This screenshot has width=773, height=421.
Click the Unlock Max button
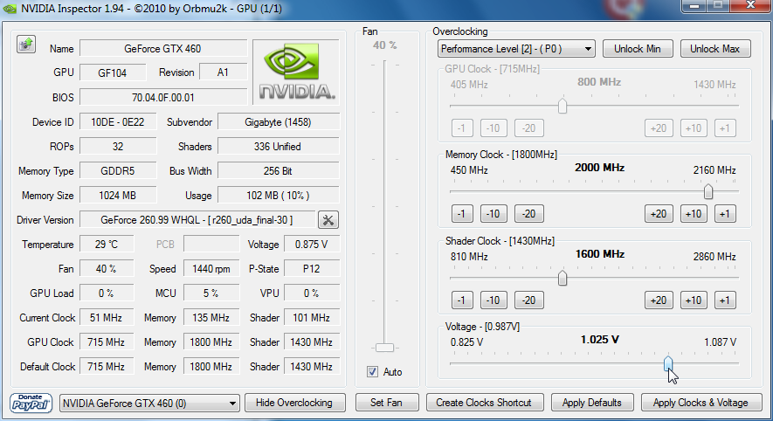[x=714, y=49]
